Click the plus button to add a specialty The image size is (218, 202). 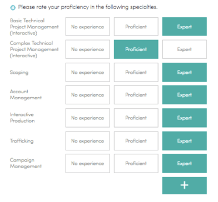(185, 185)
